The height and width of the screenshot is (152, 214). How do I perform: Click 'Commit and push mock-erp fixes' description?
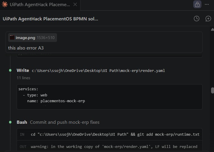click(x=65, y=122)
